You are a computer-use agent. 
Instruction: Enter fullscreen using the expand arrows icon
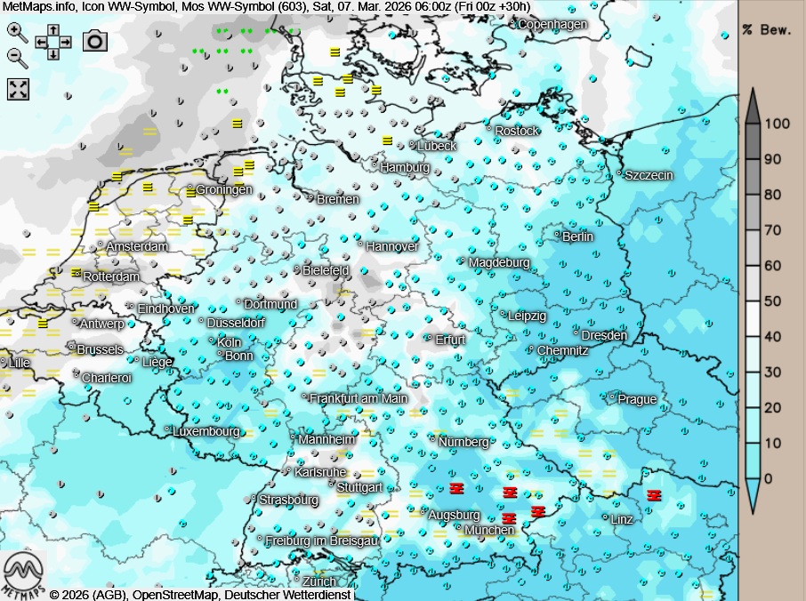click(19, 89)
